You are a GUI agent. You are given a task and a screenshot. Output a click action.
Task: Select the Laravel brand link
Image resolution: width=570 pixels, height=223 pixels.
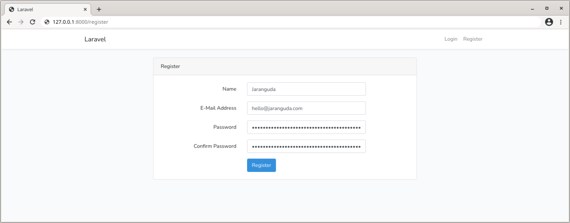pos(95,39)
